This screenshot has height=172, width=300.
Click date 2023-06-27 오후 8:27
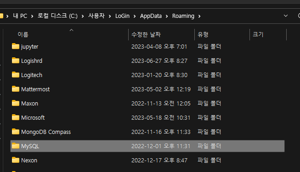point(159,61)
